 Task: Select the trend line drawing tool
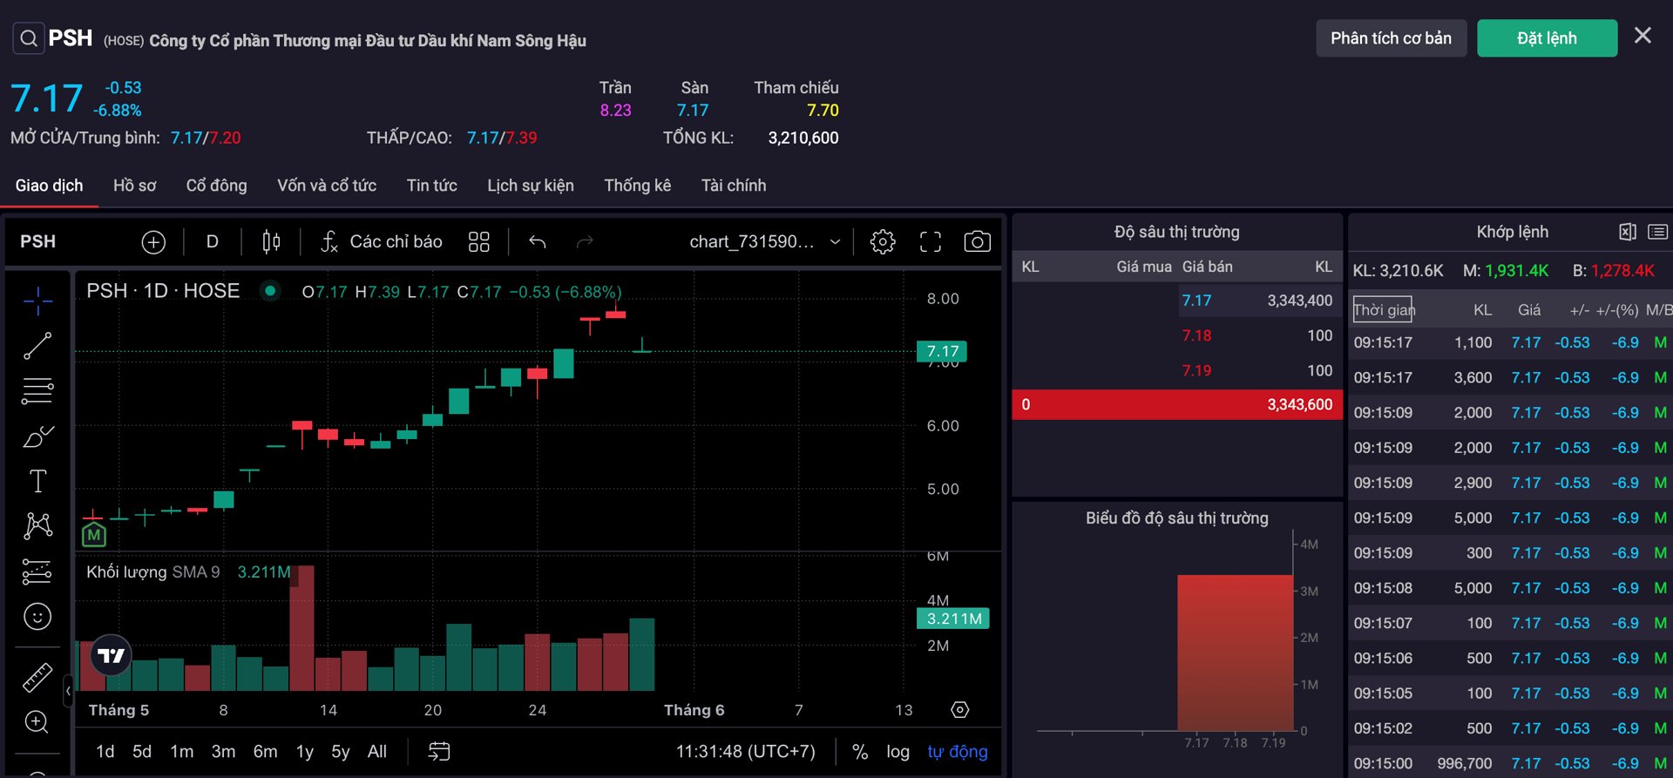coord(37,346)
